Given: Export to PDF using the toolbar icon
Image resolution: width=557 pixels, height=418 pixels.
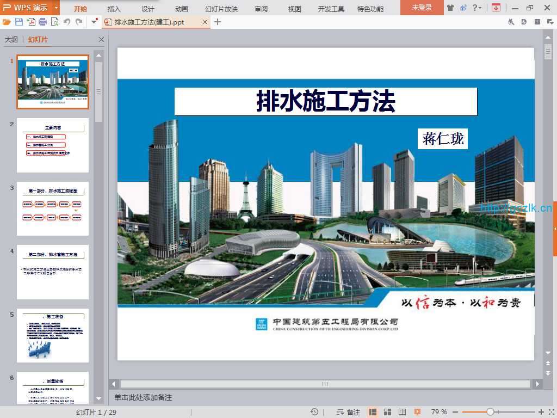Looking at the screenshot, I should point(31,22).
